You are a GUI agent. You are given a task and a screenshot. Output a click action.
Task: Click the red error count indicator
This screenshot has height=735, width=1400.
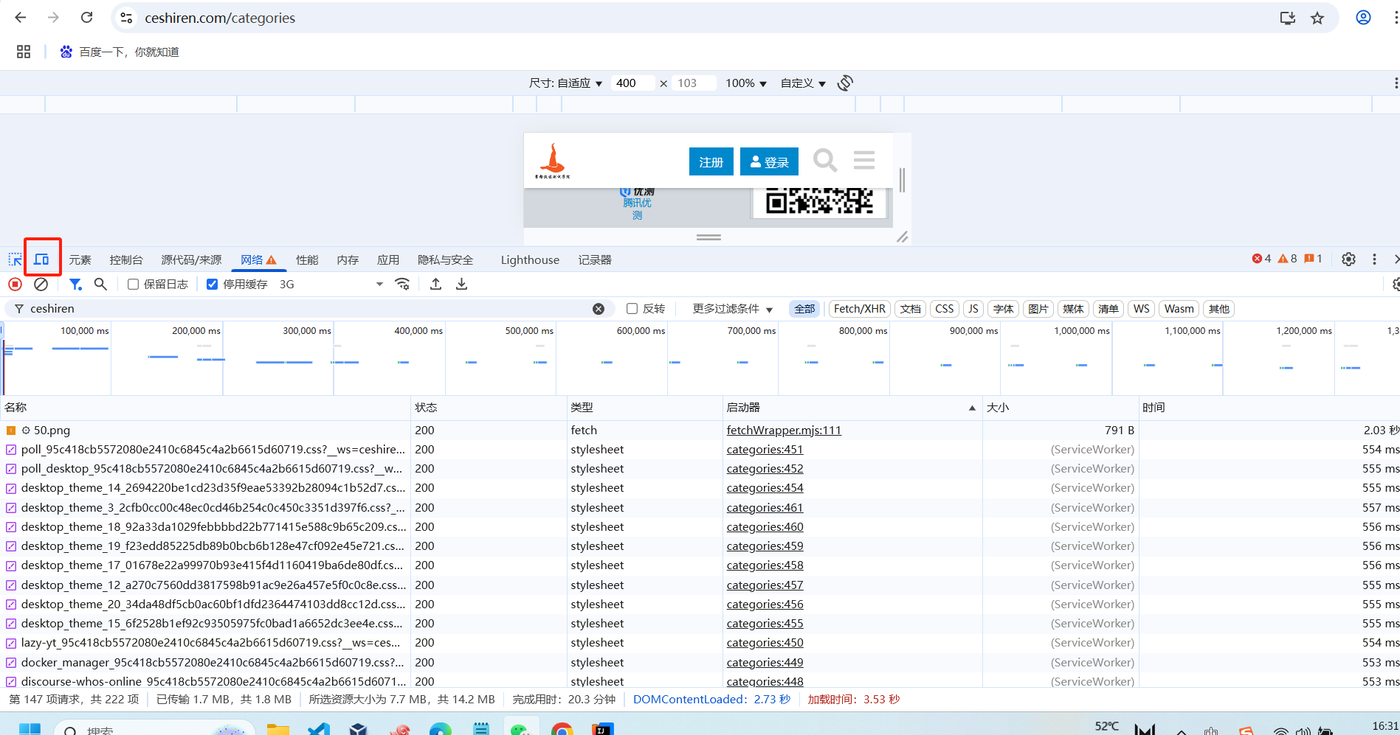(1261, 259)
